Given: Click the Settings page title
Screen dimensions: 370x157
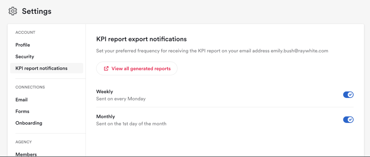Looking at the screenshot, I should (36, 11).
